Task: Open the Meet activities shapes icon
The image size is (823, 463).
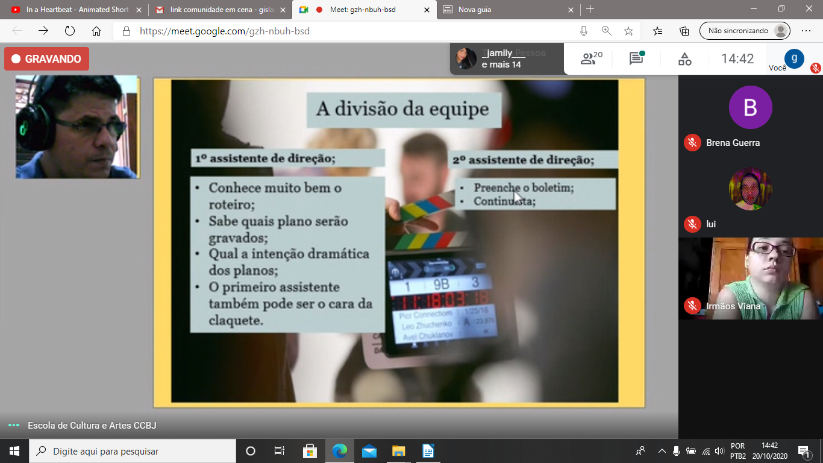Action: 684,58
